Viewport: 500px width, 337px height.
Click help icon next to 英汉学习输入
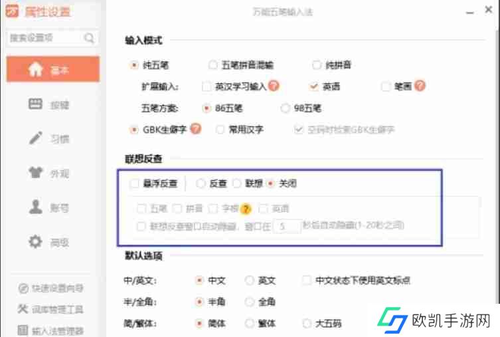(x=274, y=86)
